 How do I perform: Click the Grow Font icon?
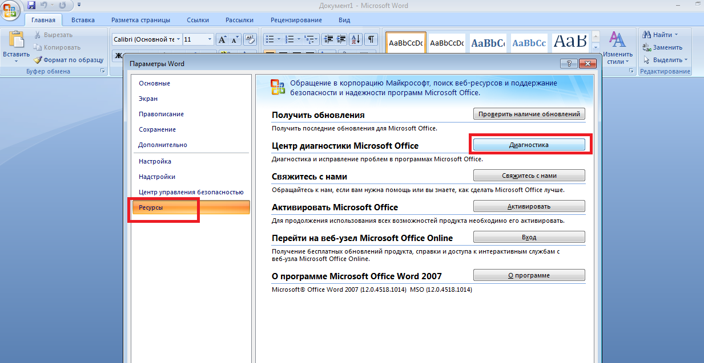(223, 39)
